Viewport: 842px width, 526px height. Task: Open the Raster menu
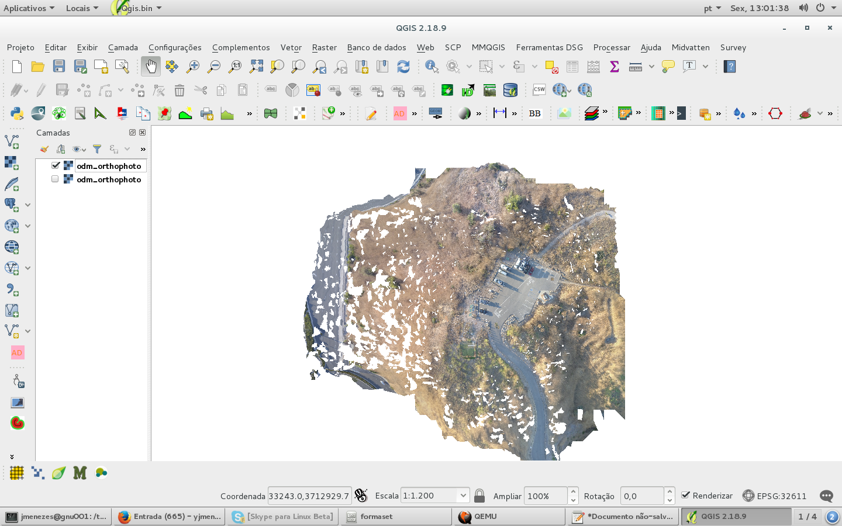coord(324,47)
